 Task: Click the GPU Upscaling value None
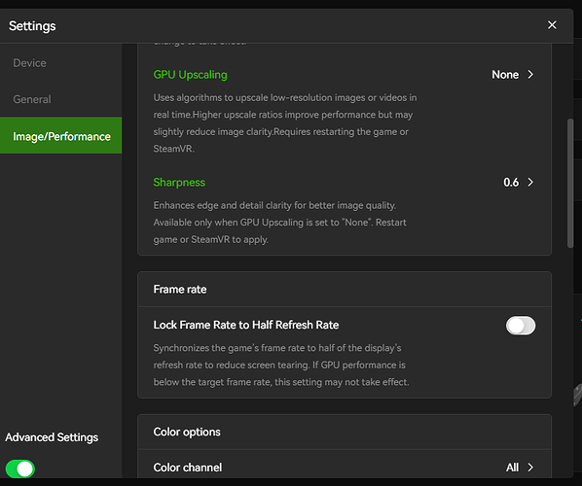point(505,75)
